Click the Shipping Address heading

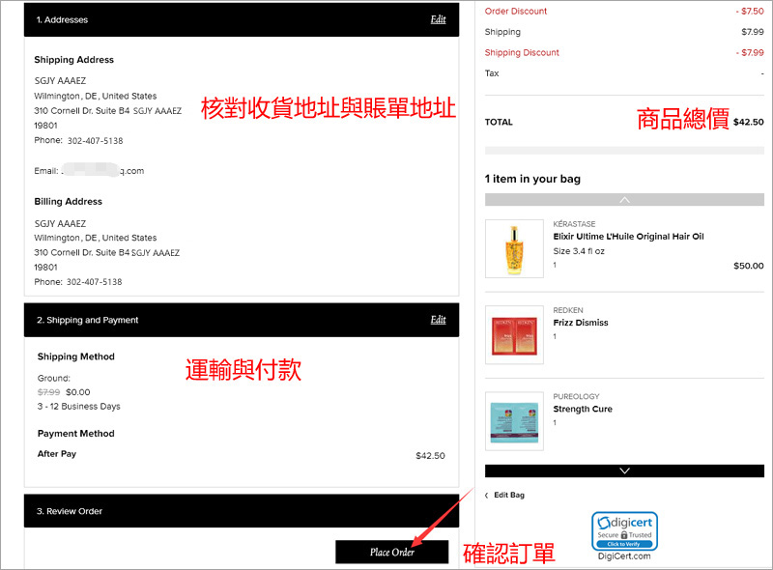click(x=74, y=60)
